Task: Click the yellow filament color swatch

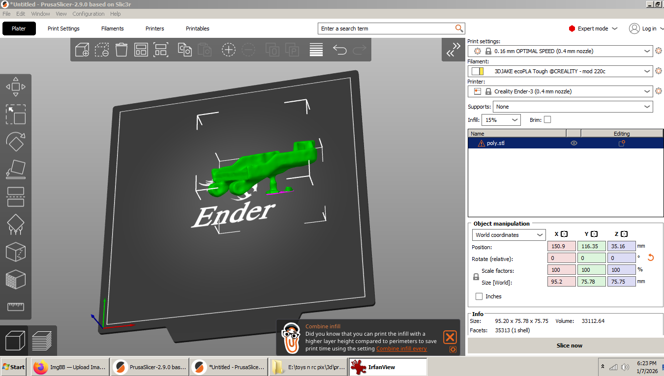Action: tap(482, 71)
